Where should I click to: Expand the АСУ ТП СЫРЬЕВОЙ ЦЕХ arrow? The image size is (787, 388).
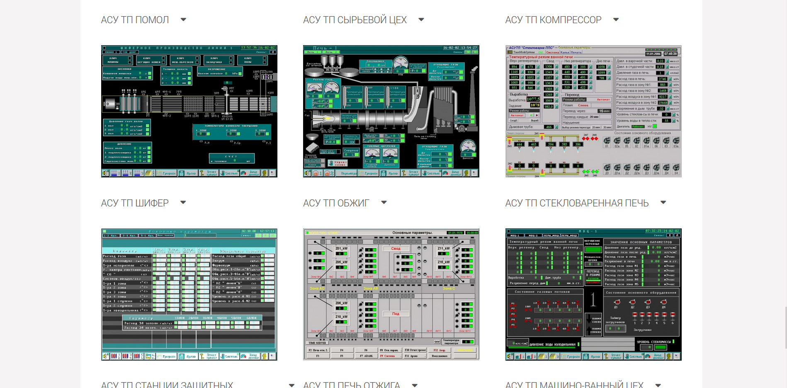click(421, 19)
